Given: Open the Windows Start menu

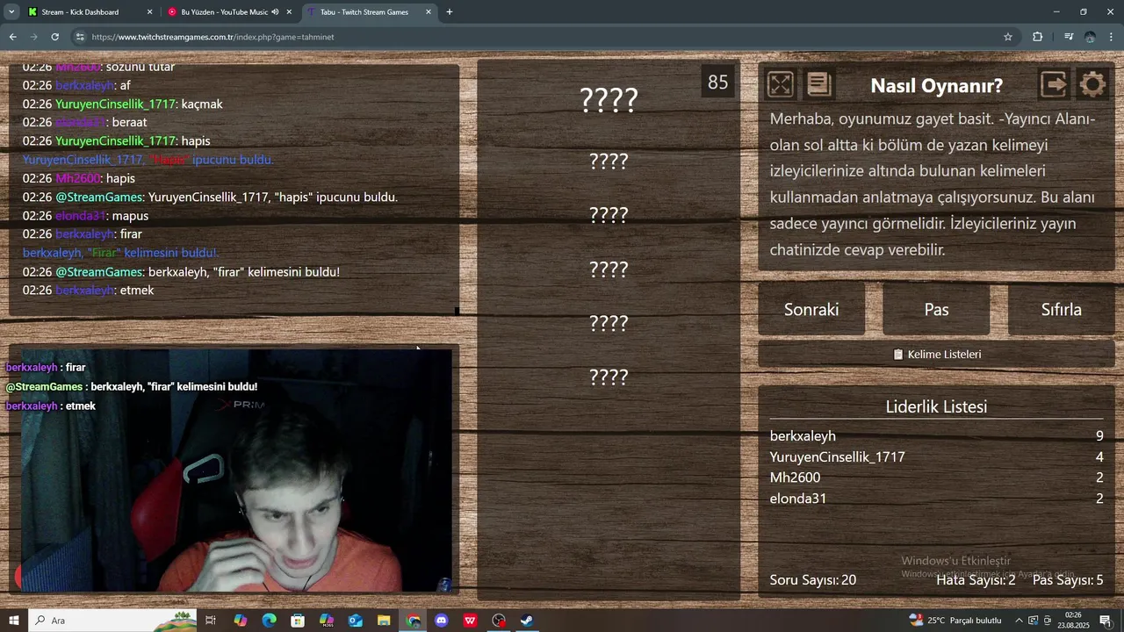Looking at the screenshot, I should (x=14, y=621).
